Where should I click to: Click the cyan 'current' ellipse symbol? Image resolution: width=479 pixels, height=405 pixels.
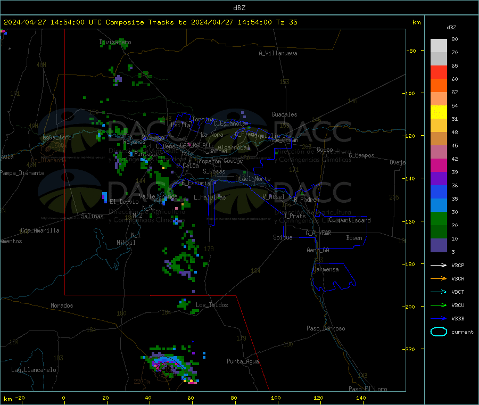(439, 332)
